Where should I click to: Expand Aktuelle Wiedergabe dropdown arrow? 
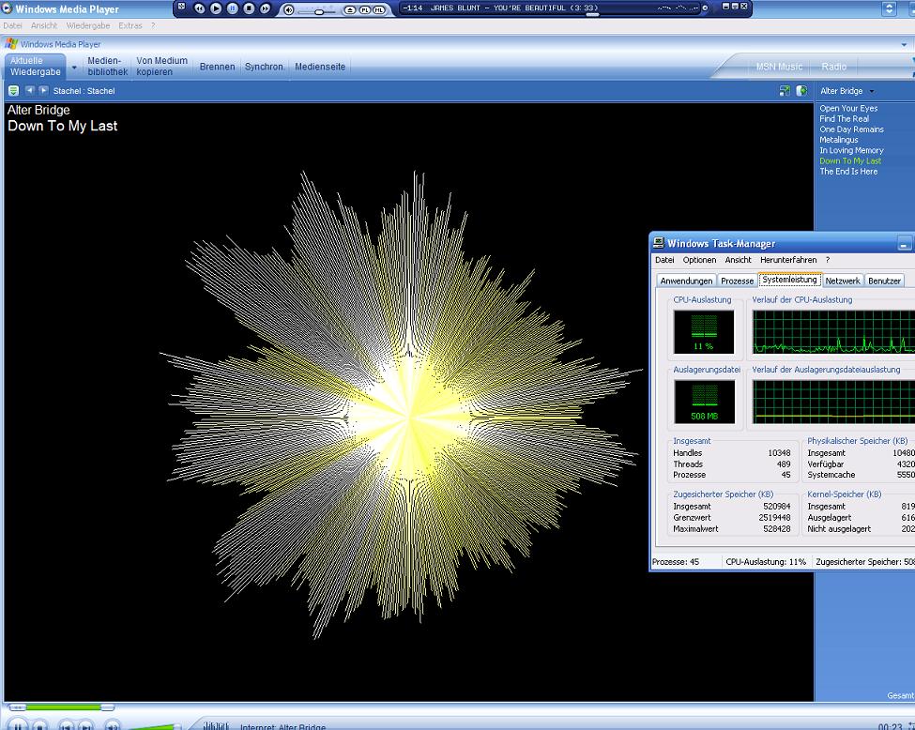pos(74,68)
